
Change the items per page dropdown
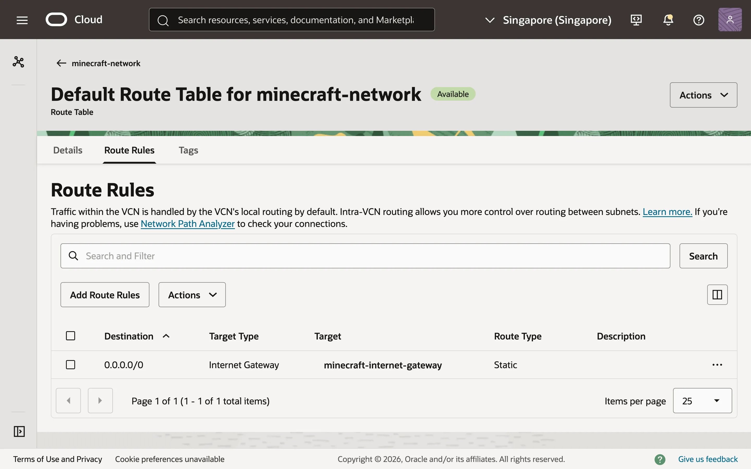coord(702,401)
